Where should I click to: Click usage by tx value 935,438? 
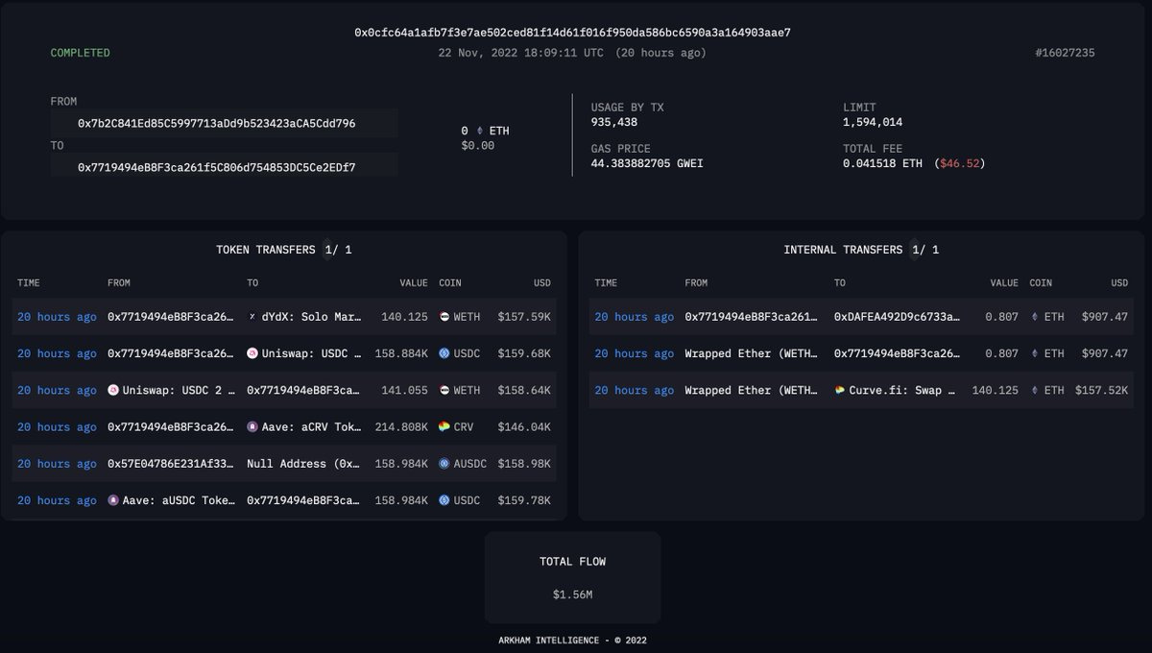click(614, 122)
